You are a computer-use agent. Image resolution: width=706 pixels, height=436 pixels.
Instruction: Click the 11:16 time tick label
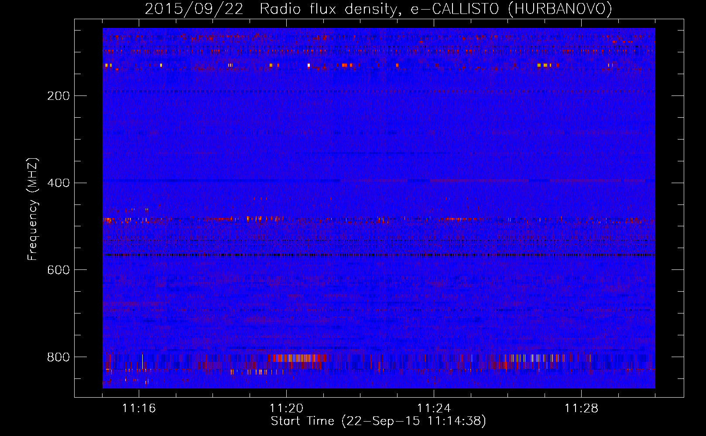(x=139, y=409)
